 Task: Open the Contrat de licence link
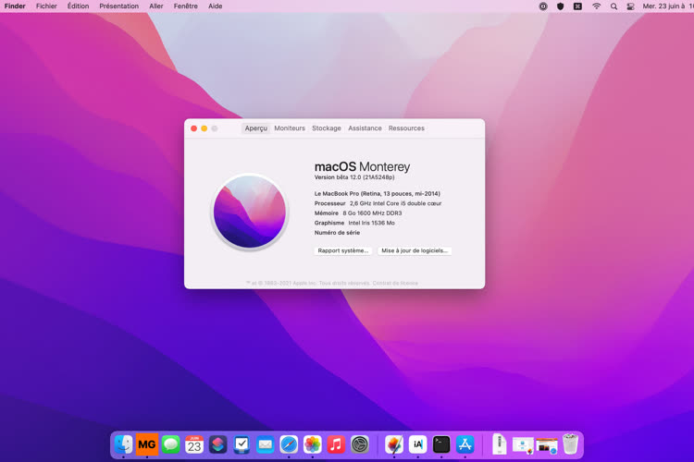[x=395, y=283]
